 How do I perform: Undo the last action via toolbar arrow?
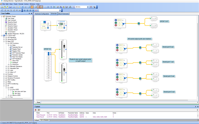(23, 7)
